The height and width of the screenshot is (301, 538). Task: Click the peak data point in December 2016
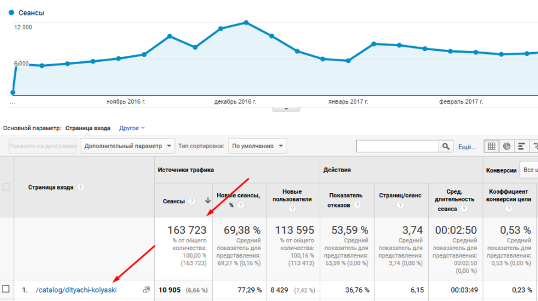247,23
